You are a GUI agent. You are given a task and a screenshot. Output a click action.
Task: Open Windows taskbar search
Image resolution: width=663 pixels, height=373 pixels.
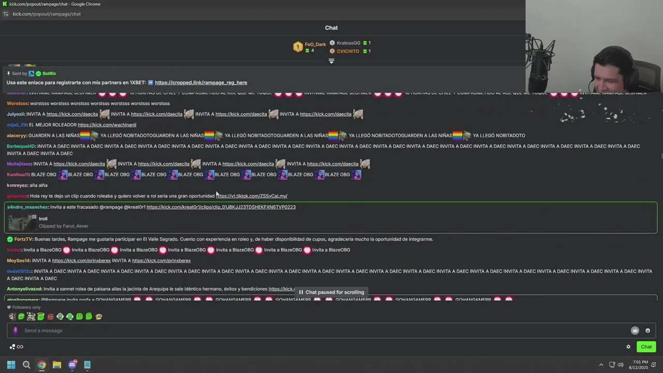click(x=26, y=365)
